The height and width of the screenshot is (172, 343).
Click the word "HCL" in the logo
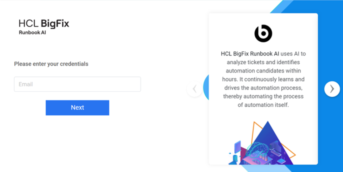tap(29, 23)
